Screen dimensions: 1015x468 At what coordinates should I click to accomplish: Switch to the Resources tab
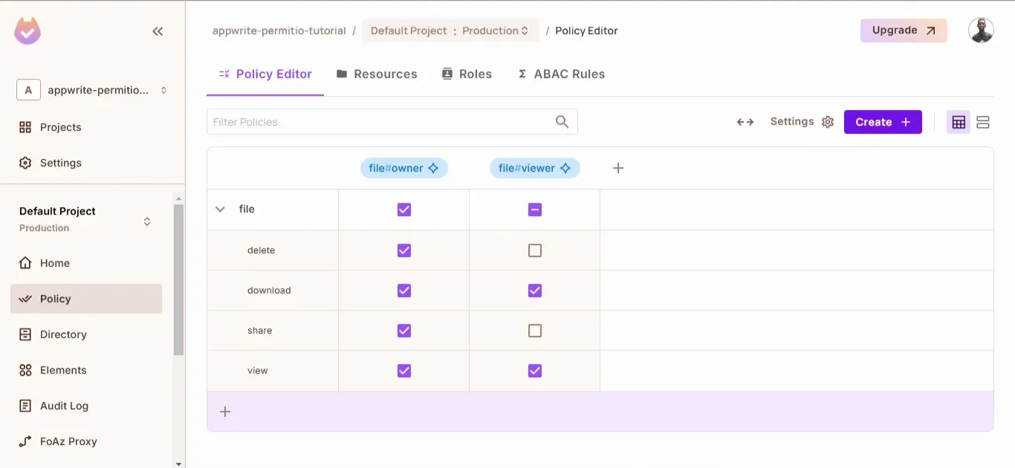pos(377,74)
